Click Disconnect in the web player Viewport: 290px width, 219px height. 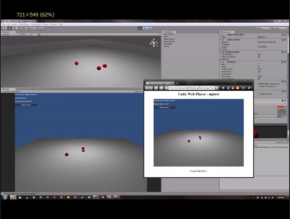click(x=164, y=107)
